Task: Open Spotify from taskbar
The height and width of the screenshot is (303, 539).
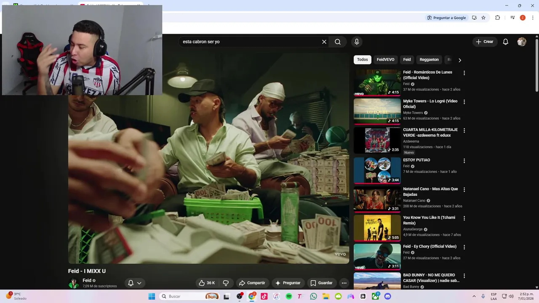Action: [289, 296]
